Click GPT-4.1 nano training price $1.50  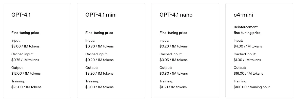(173, 87)
